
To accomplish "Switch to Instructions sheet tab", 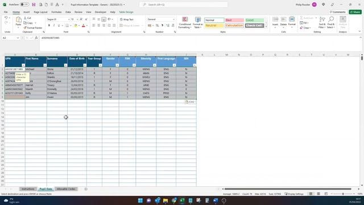I will click(28, 189).
